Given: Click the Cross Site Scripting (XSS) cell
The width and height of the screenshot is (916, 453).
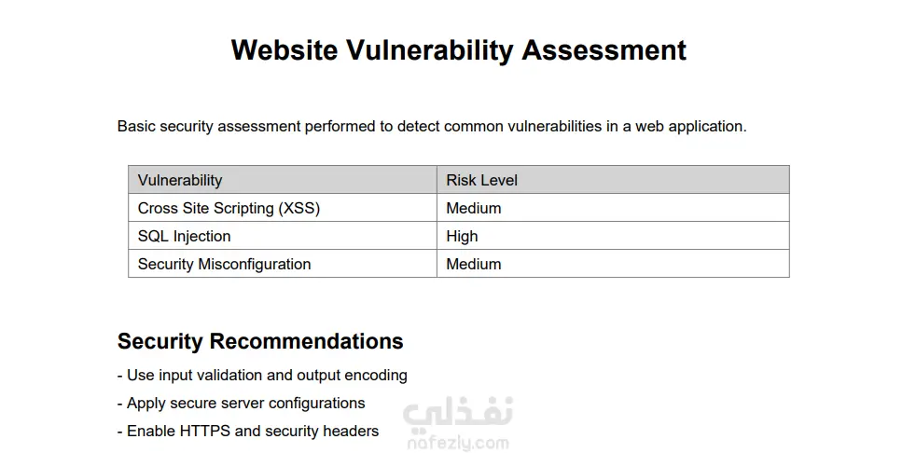Looking at the screenshot, I should 283,208.
